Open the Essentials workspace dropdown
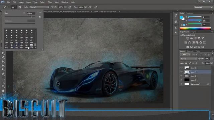Screen dimensions: 214x120 203,7
